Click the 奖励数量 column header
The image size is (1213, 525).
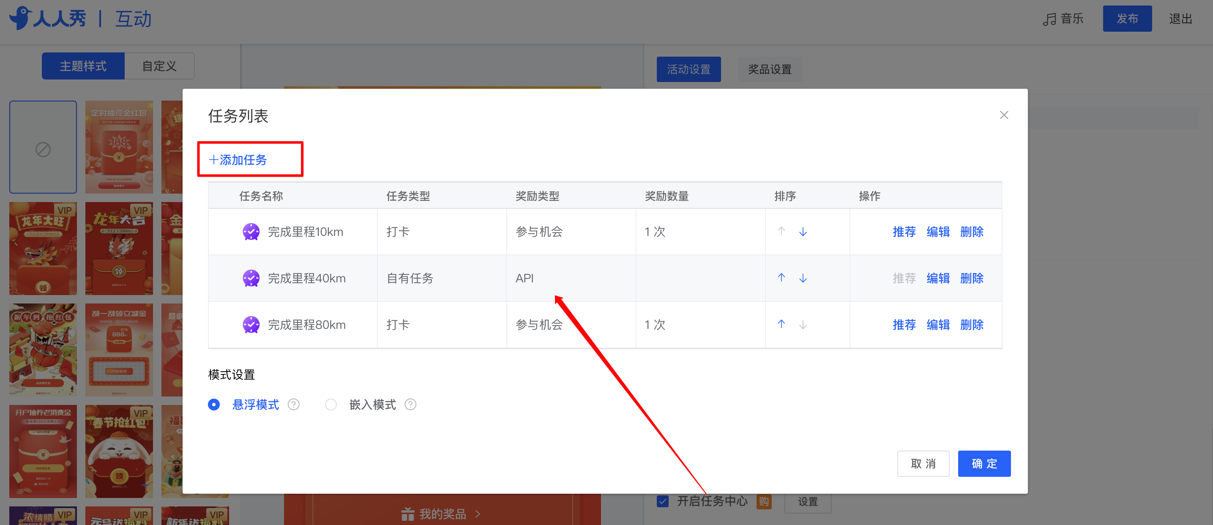coord(666,196)
